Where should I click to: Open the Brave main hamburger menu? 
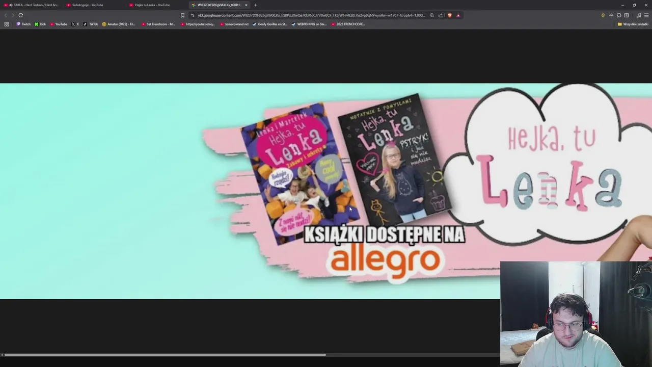[x=646, y=15]
